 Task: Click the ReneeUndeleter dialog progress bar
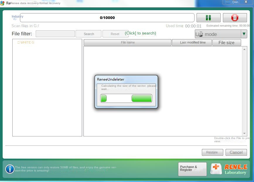[126, 98]
